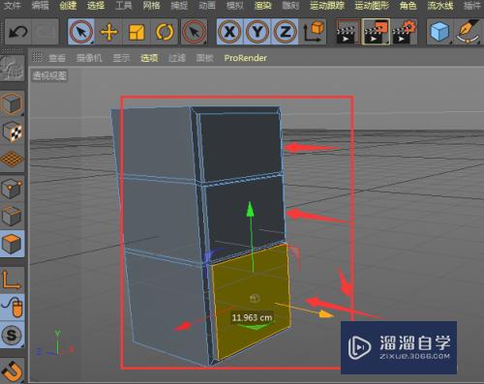Toggle the coordinate system cube icon
This screenshot has height=384, width=484.
[x=314, y=32]
